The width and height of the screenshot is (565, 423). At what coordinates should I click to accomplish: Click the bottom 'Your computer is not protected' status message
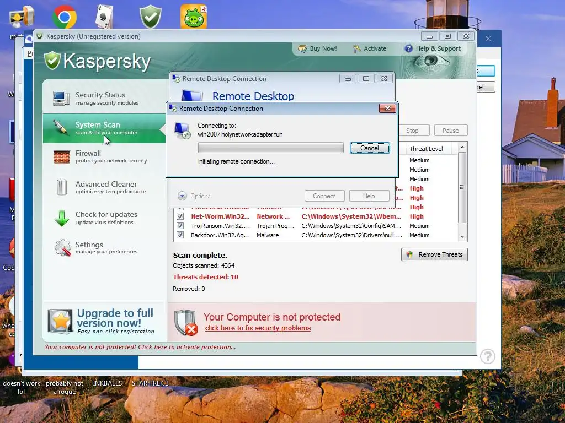[140, 347]
